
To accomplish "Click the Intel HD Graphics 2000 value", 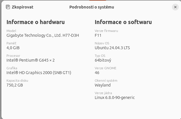I will pyautogui.click(x=39, y=73).
